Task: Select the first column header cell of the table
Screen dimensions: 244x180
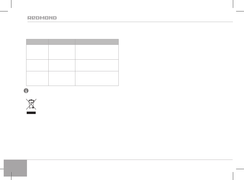Action: tap(37, 42)
